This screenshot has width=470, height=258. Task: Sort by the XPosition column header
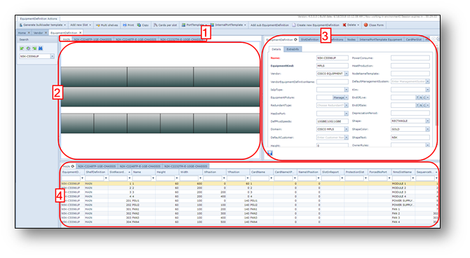click(215, 172)
